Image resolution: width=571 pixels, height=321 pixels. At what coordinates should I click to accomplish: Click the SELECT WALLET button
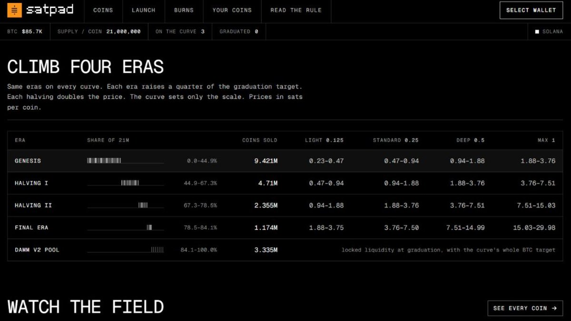pos(531,10)
